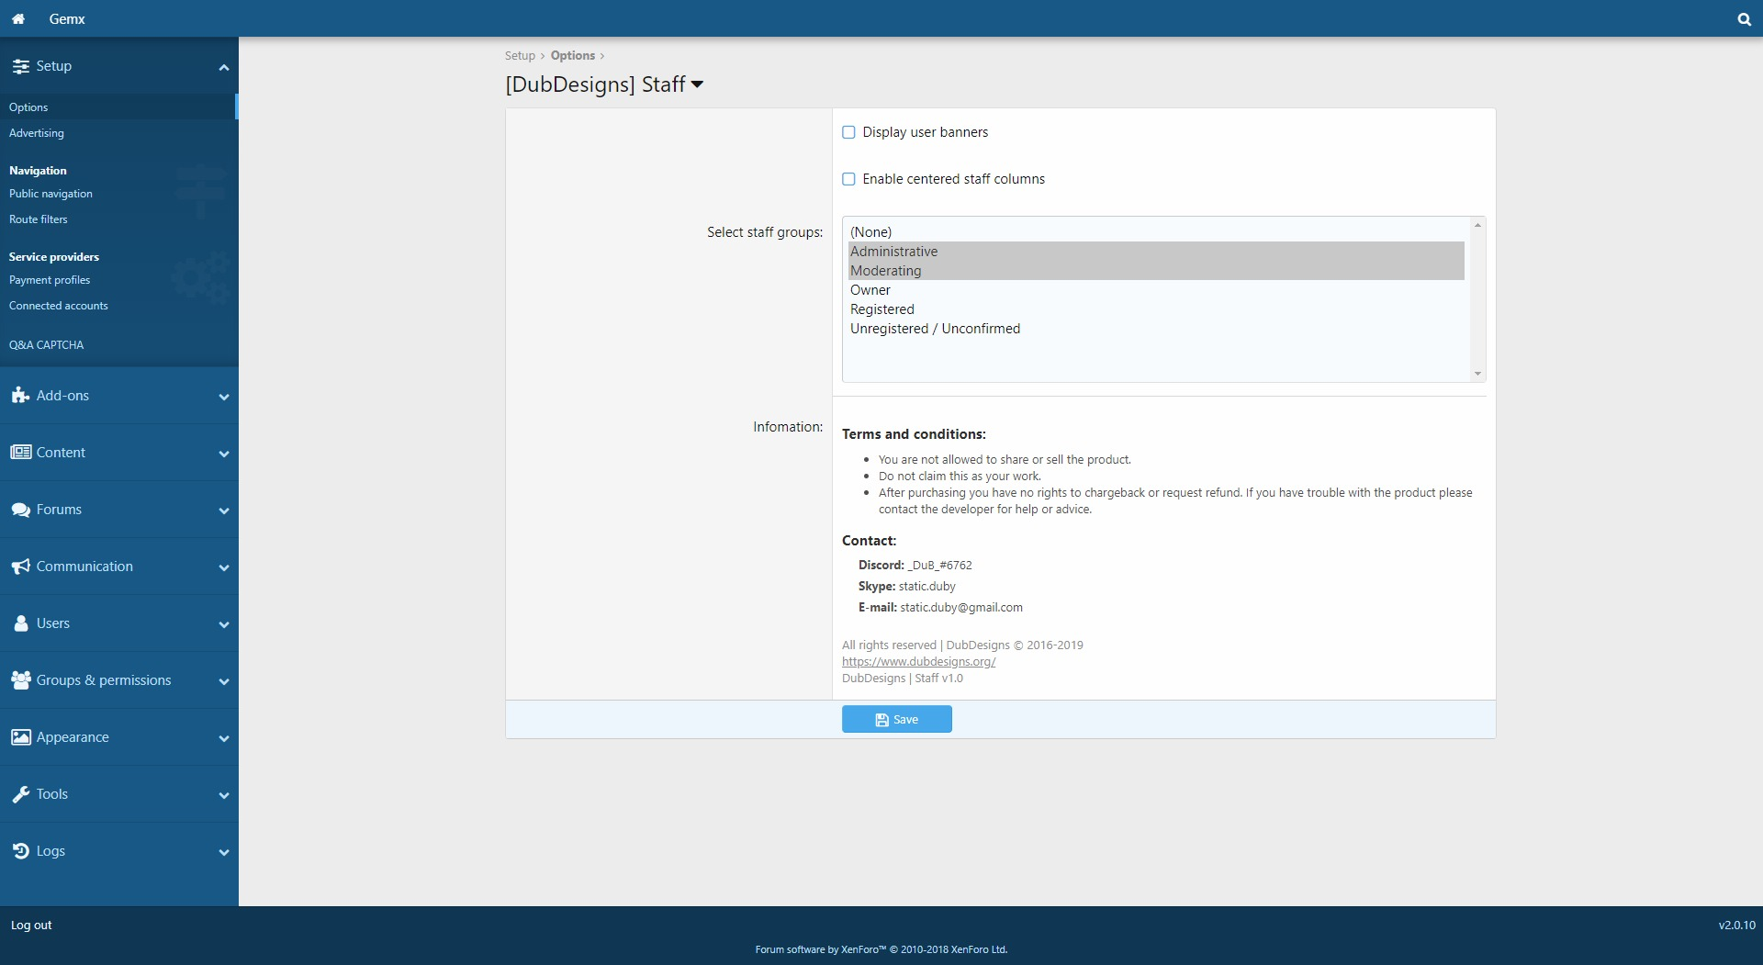
Task: Click staff groups list scrollbar down arrow
Action: coord(1477,374)
